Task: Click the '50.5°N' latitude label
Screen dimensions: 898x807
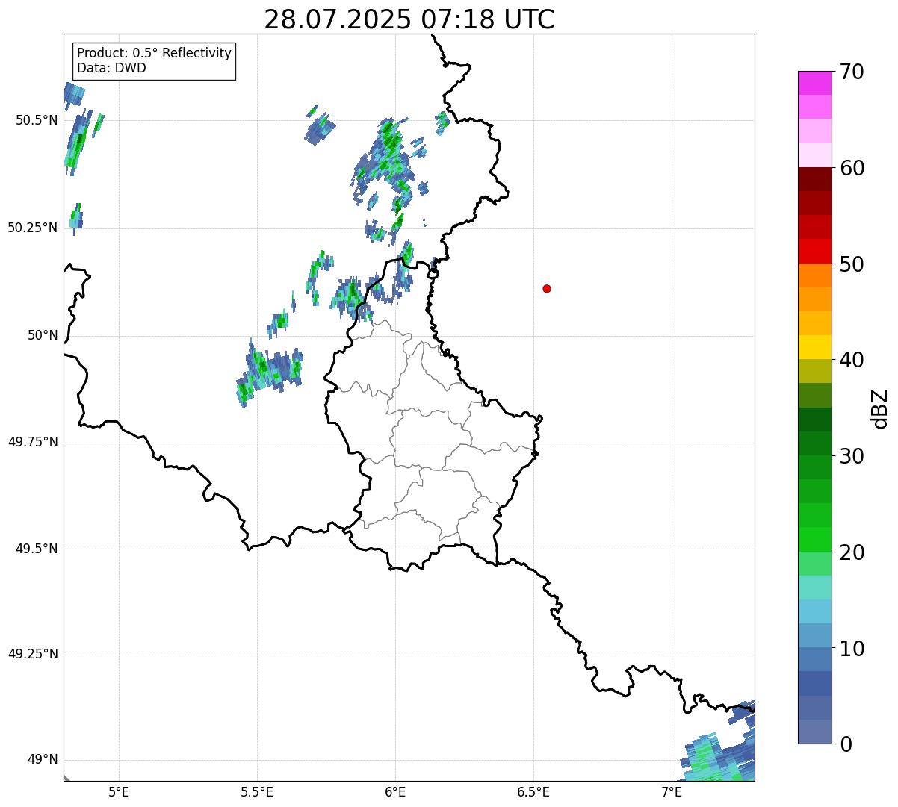Action: click(x=37, y=120)
